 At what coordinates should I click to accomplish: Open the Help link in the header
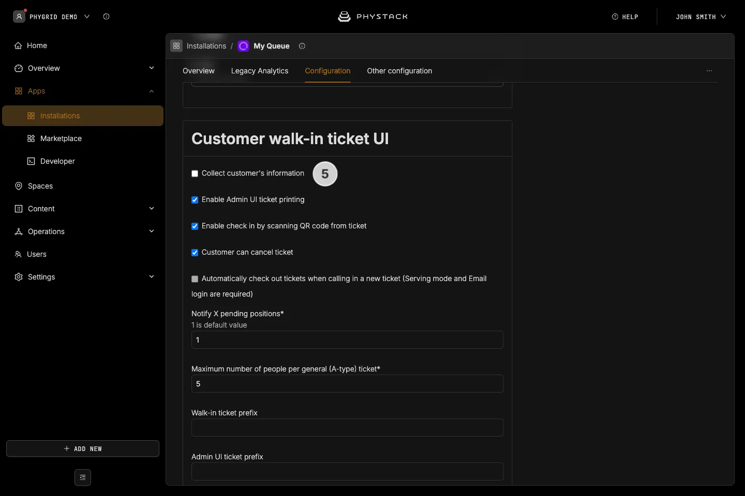tap(625, 17)
